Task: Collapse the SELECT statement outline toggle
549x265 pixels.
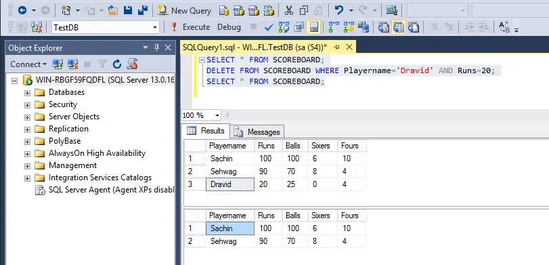Action: 202,60
